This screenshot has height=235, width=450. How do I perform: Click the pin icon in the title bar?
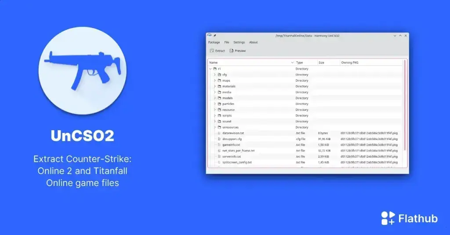coord(214,36)
